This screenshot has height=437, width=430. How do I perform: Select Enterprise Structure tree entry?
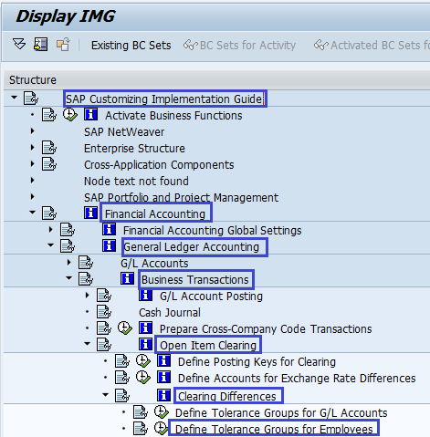134,149
